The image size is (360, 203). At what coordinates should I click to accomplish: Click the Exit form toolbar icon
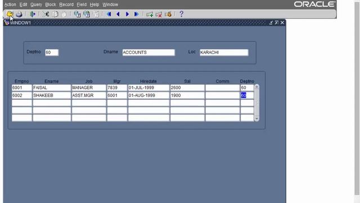[33, 14]
